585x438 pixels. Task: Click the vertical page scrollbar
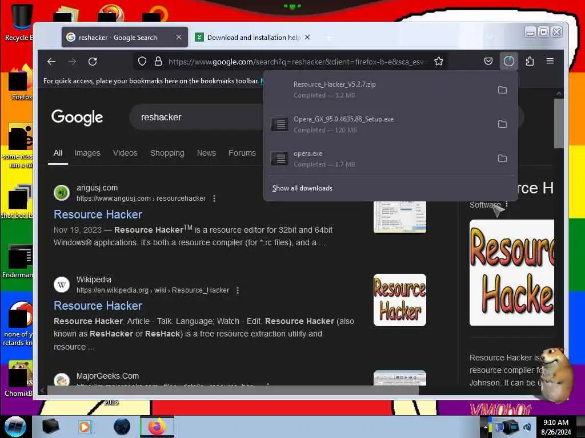(559, 123)
